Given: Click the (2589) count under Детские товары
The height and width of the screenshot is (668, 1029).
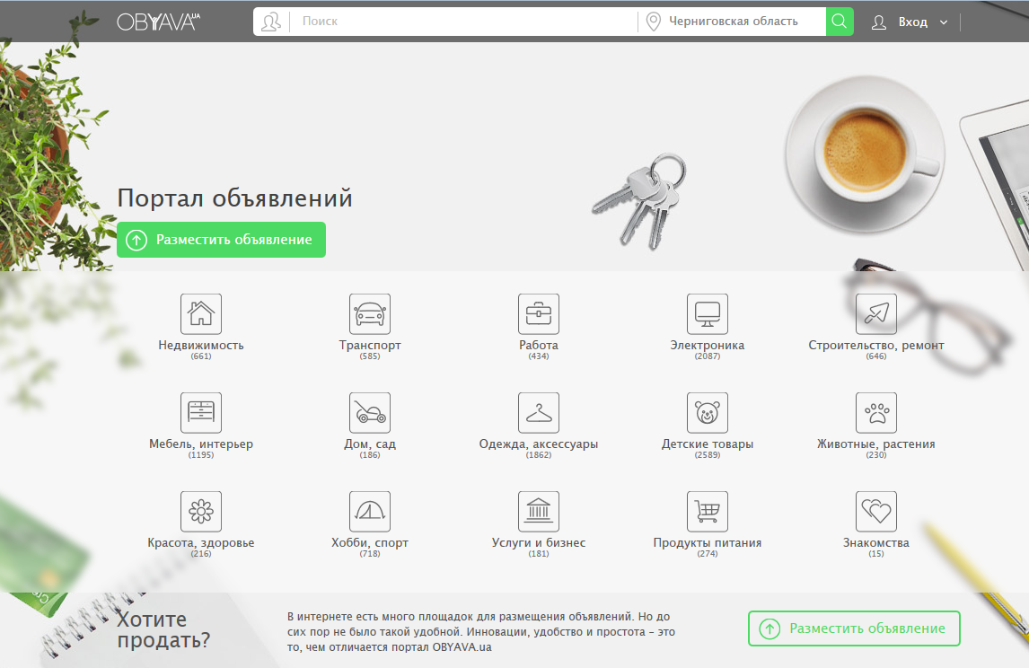Looking at the screenshot, I should [708, 454].
